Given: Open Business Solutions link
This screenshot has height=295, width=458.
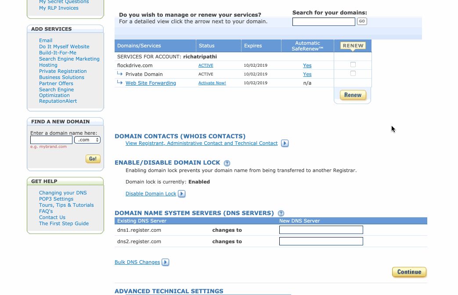Looking at the screenshot, I should coord(61,77).
